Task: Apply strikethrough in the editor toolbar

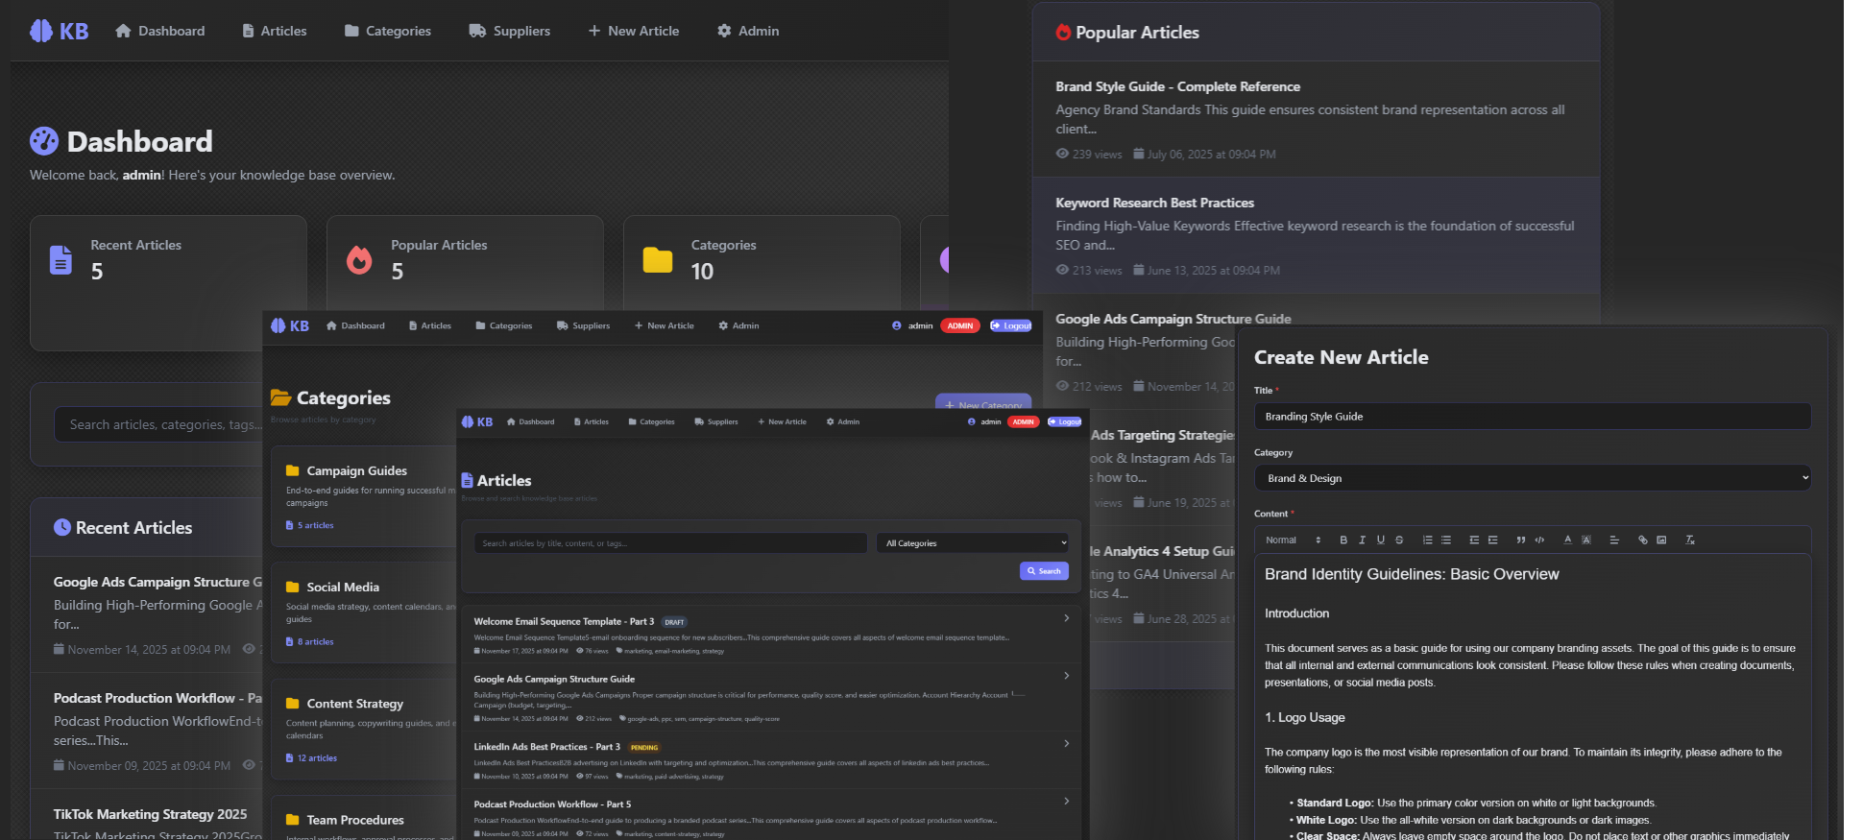Action: tap(1399, 540)
